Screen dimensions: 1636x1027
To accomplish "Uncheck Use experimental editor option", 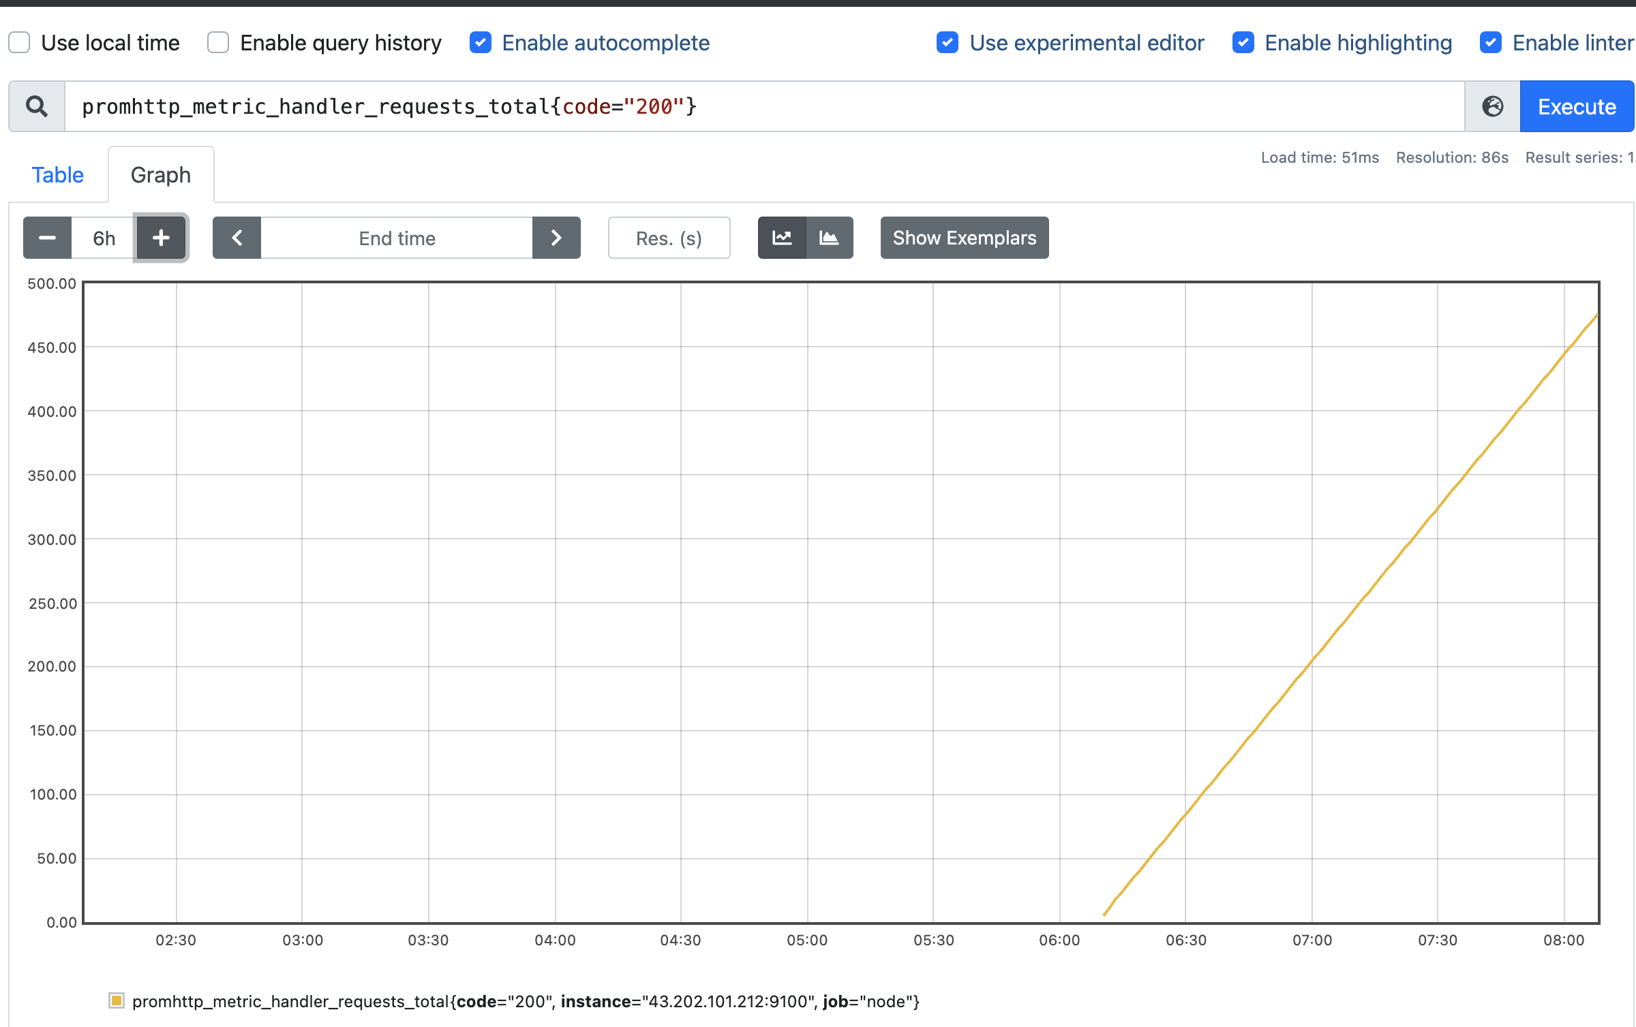I will (948, 43).
